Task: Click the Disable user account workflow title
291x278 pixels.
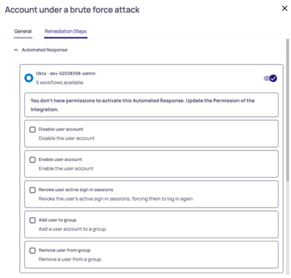Action: (x=61, y=129)
